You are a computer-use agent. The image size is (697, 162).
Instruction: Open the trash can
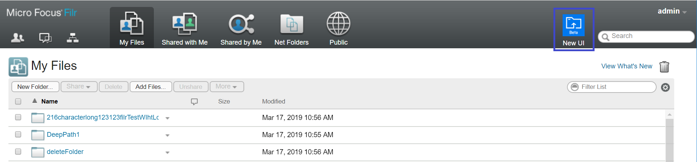664,67
